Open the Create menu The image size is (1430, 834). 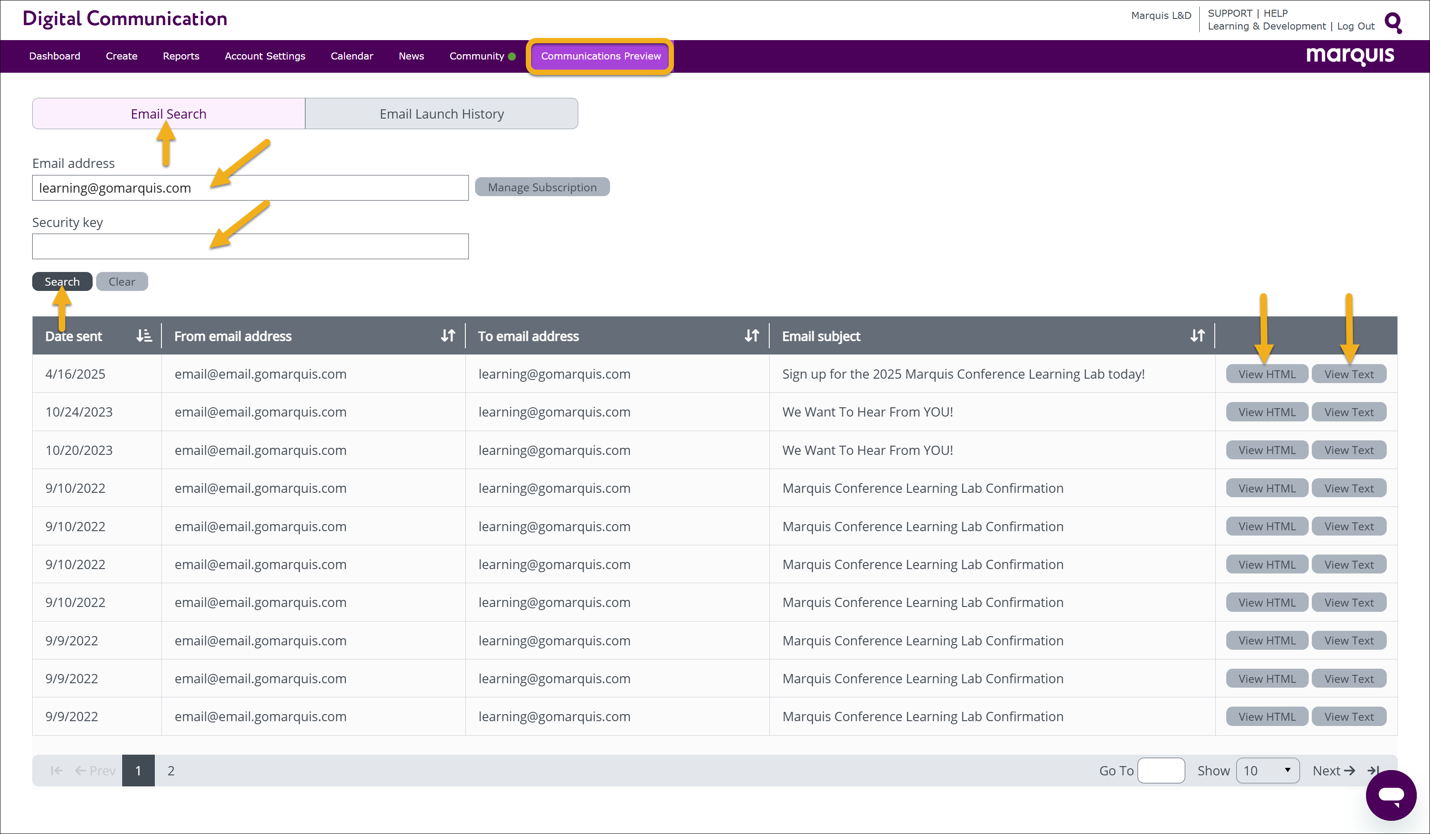pyautogui.click(x=121, y=56)
